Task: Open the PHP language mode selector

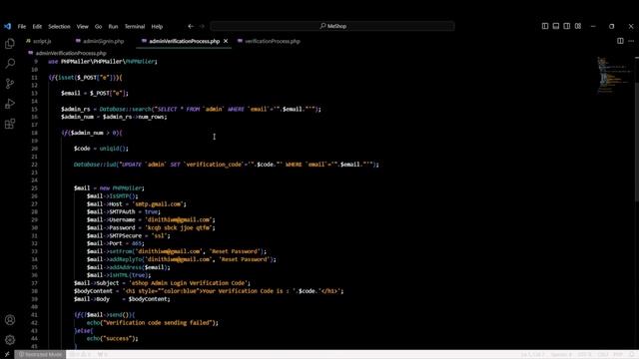Action: click(618, 355)
